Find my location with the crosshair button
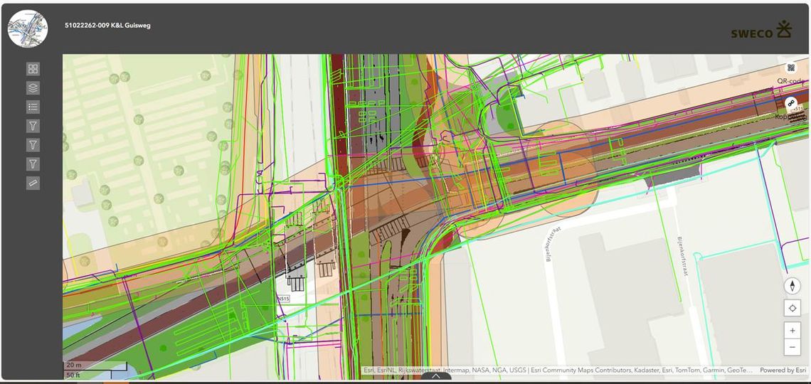Screen dimensions: 811x384 [x=792, y=309]
